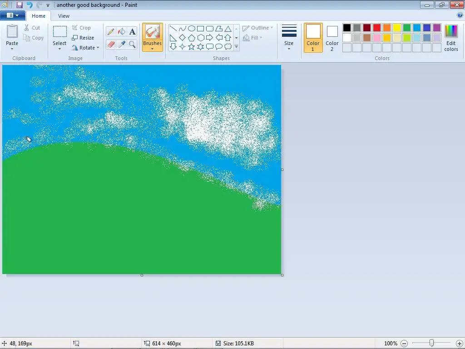Open the Paint file menu button
Screen dimensions: 465x349
tap(12, 15)
